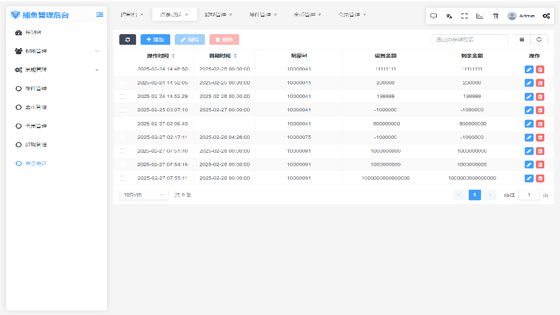Open the language switcher icon in the top bar

pyautogui.click(x=449, y=16)
